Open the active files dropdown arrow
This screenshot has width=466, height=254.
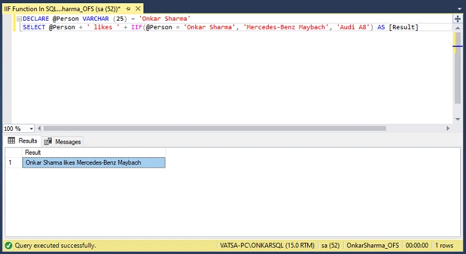pyautogui.click(x=460, y=9)
